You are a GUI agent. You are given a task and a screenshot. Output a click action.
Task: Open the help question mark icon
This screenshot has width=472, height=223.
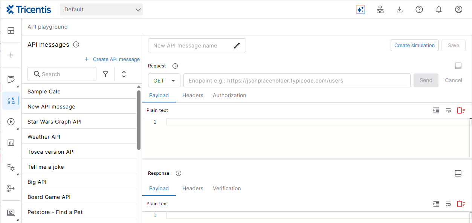419,10
